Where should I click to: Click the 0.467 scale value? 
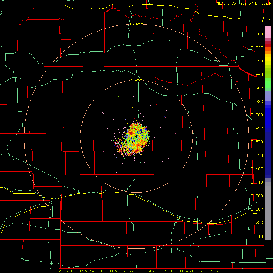[257, 169]
